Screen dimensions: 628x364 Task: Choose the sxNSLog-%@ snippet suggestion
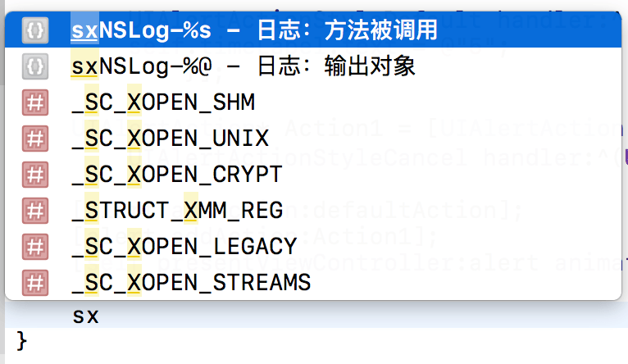click(x=313, y=66)
